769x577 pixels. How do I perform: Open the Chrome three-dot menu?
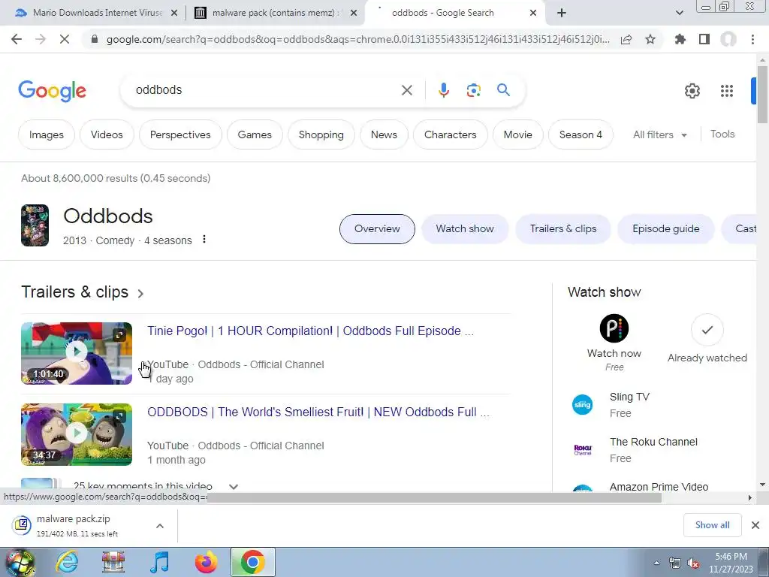point(752,39)
